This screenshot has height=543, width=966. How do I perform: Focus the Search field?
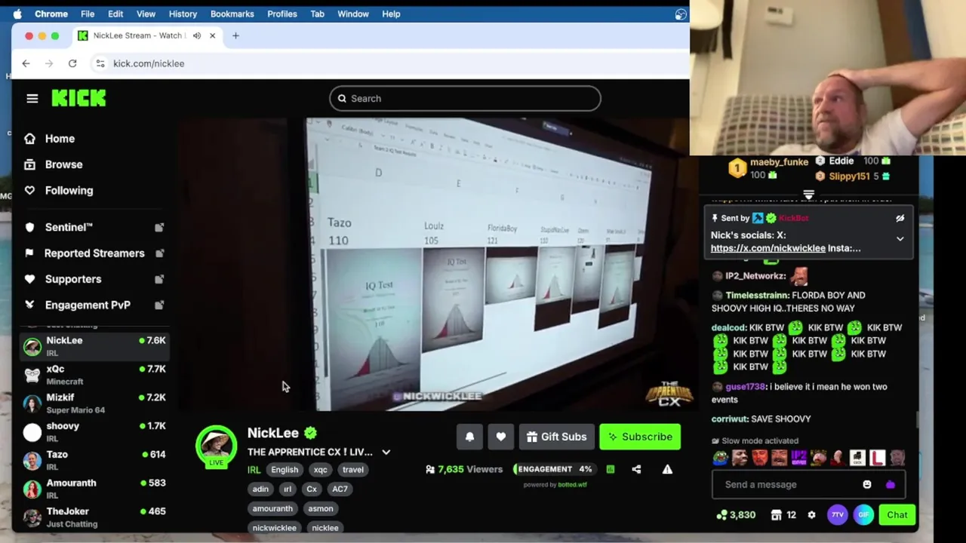(465, 98)
